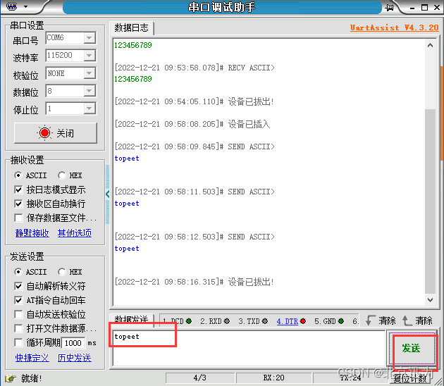The image size is (444, 386).
Task: Toggle 自动解析转义符 checkbox
Action: 18,286
